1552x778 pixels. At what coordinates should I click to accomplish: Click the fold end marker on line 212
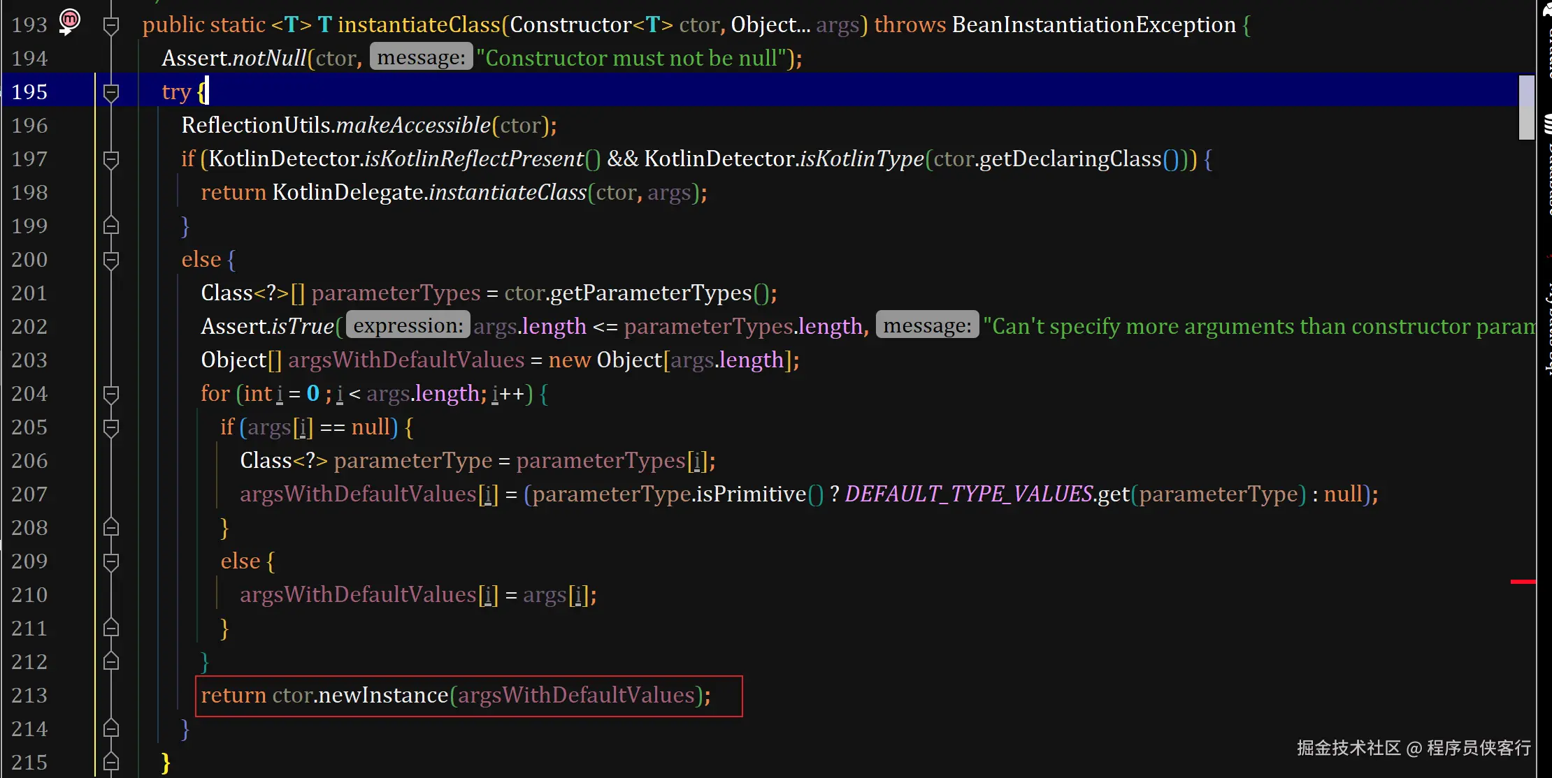111,661
